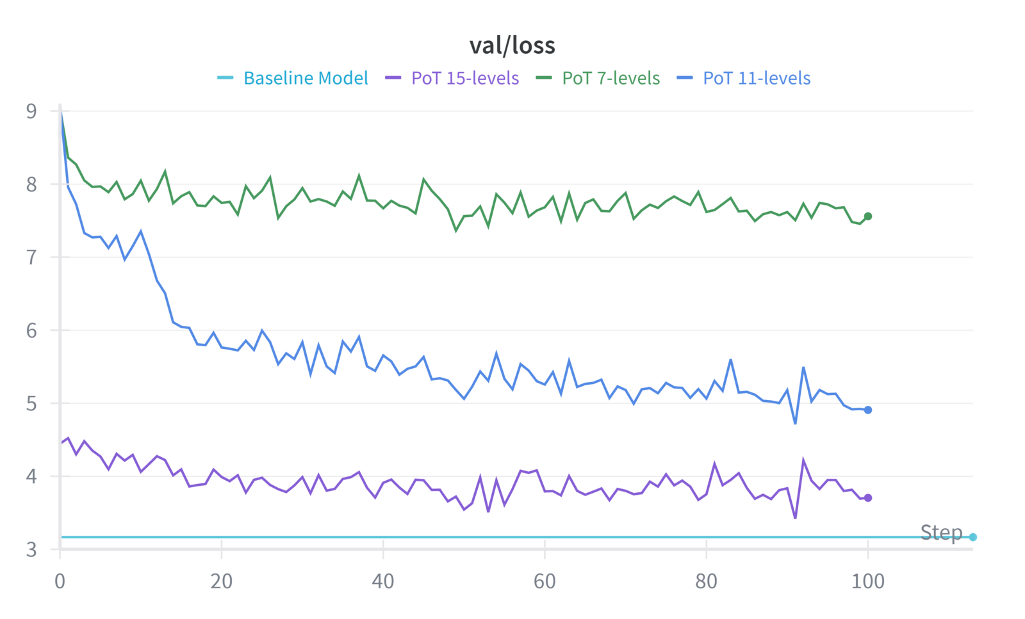Click the x-axis tick label 100
The width and height of the screenshot is (1025, 619).
(867, 581)
